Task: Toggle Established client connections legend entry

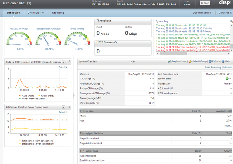Action: click(x=36, y=141)
